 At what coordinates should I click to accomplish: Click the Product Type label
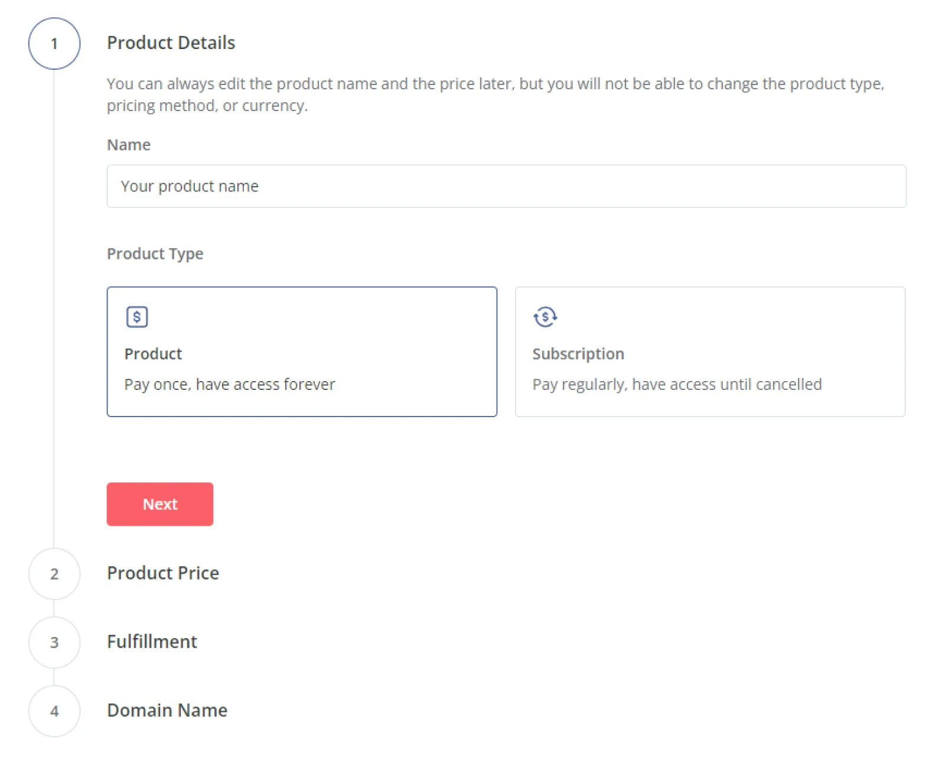[x=155, y=253]
